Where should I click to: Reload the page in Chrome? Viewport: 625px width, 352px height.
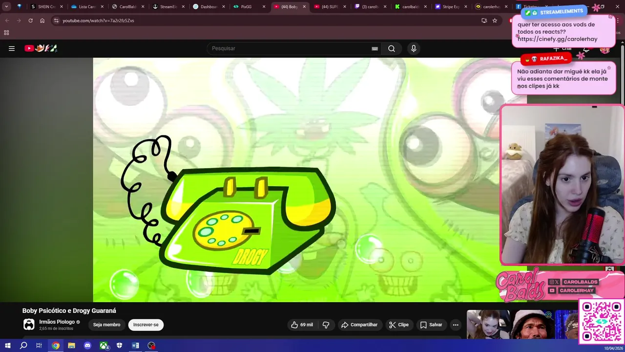point(30,21)
